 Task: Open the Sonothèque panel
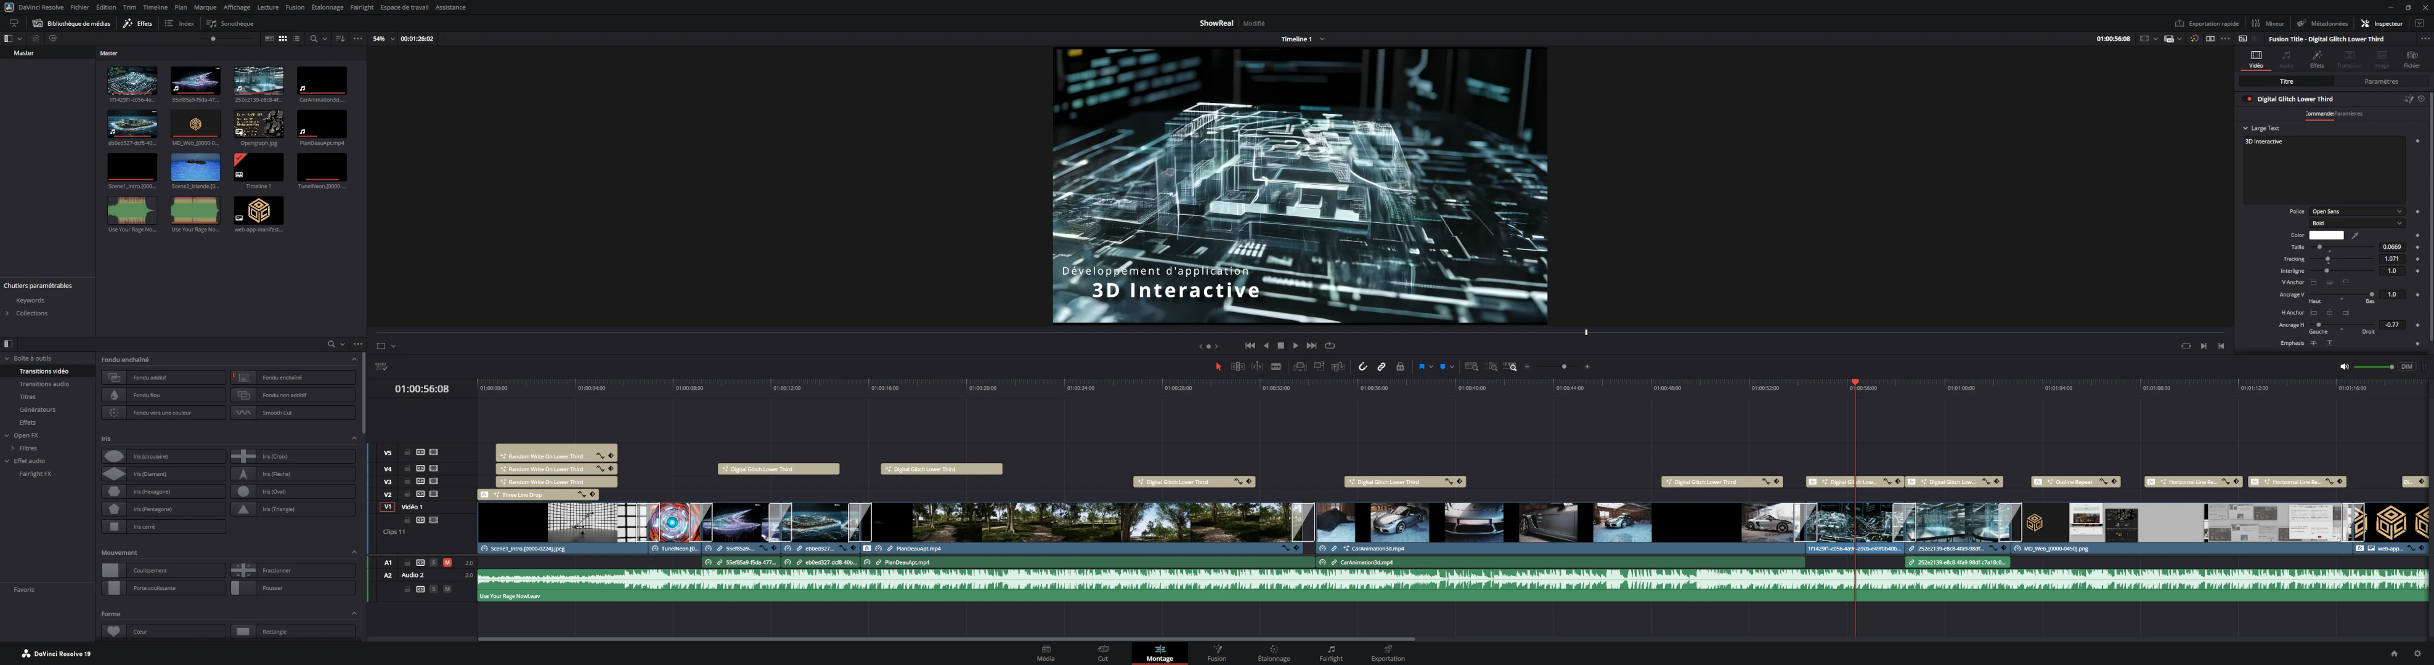pos(230,23)
